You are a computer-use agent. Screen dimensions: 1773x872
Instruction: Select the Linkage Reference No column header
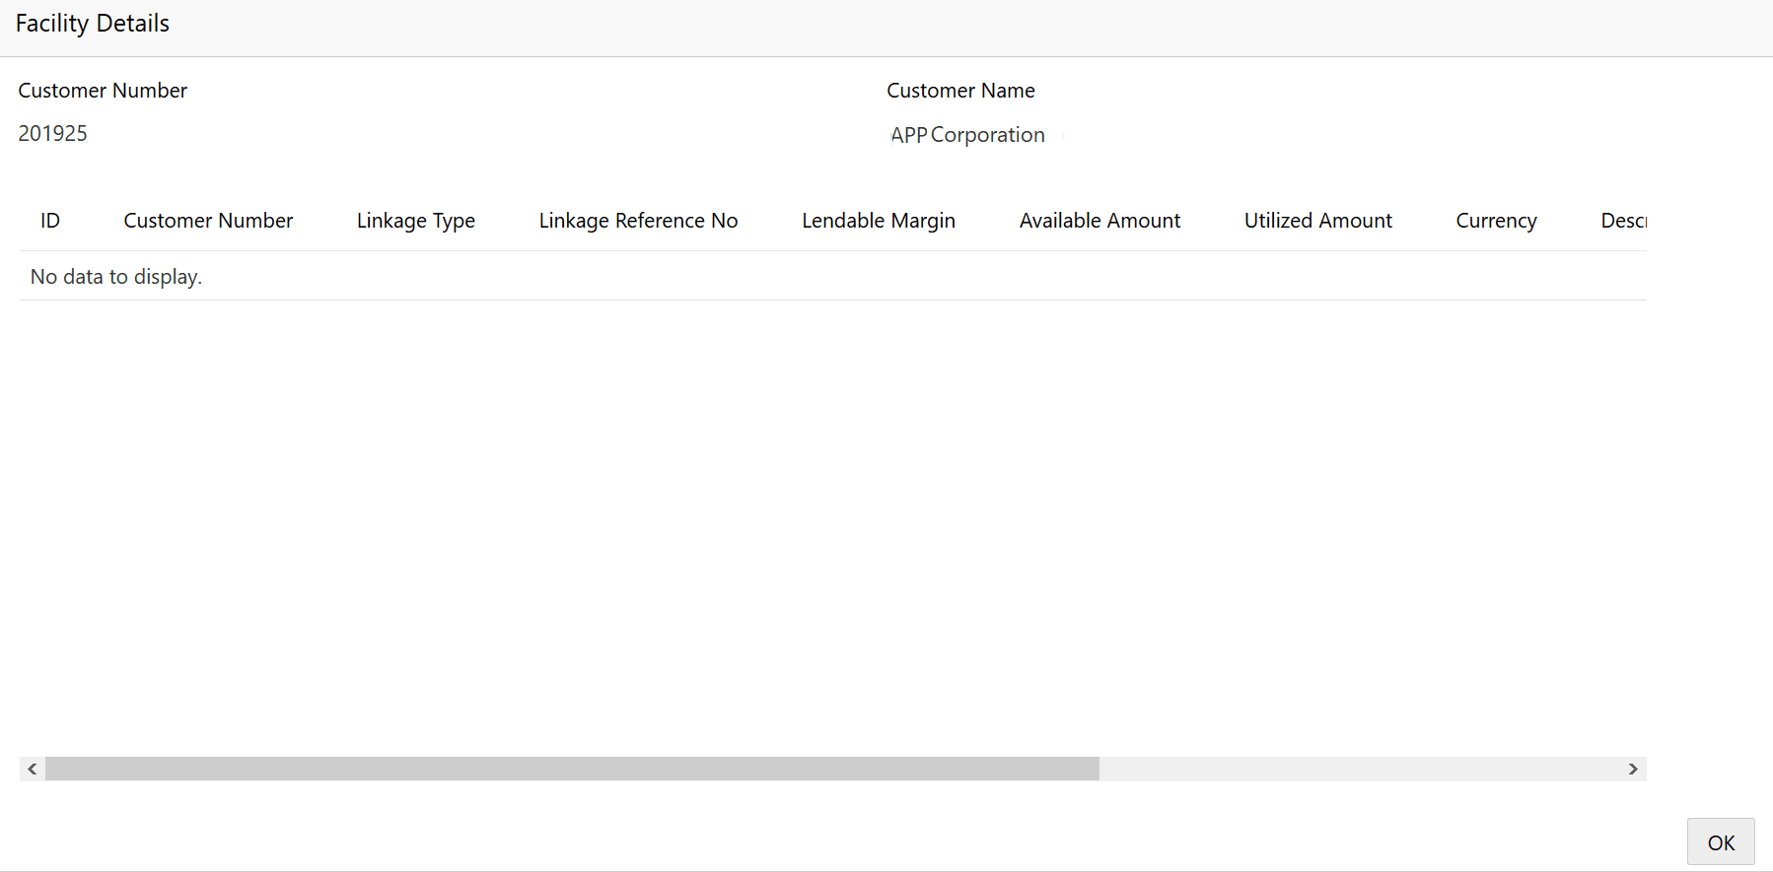pos(638,221)
